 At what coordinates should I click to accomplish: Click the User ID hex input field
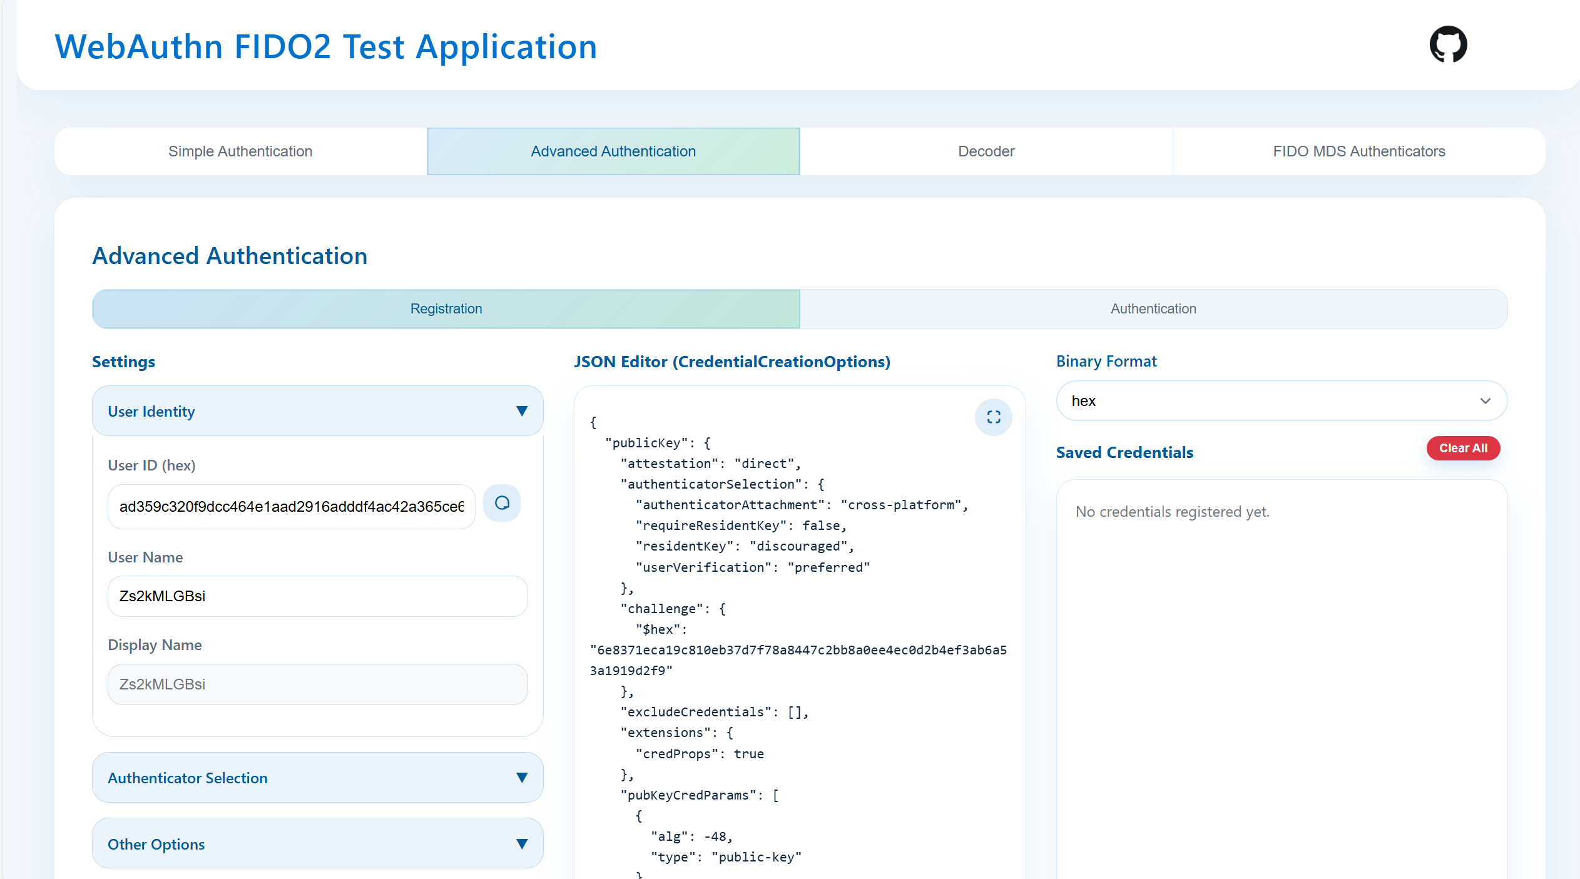[291, 507]
